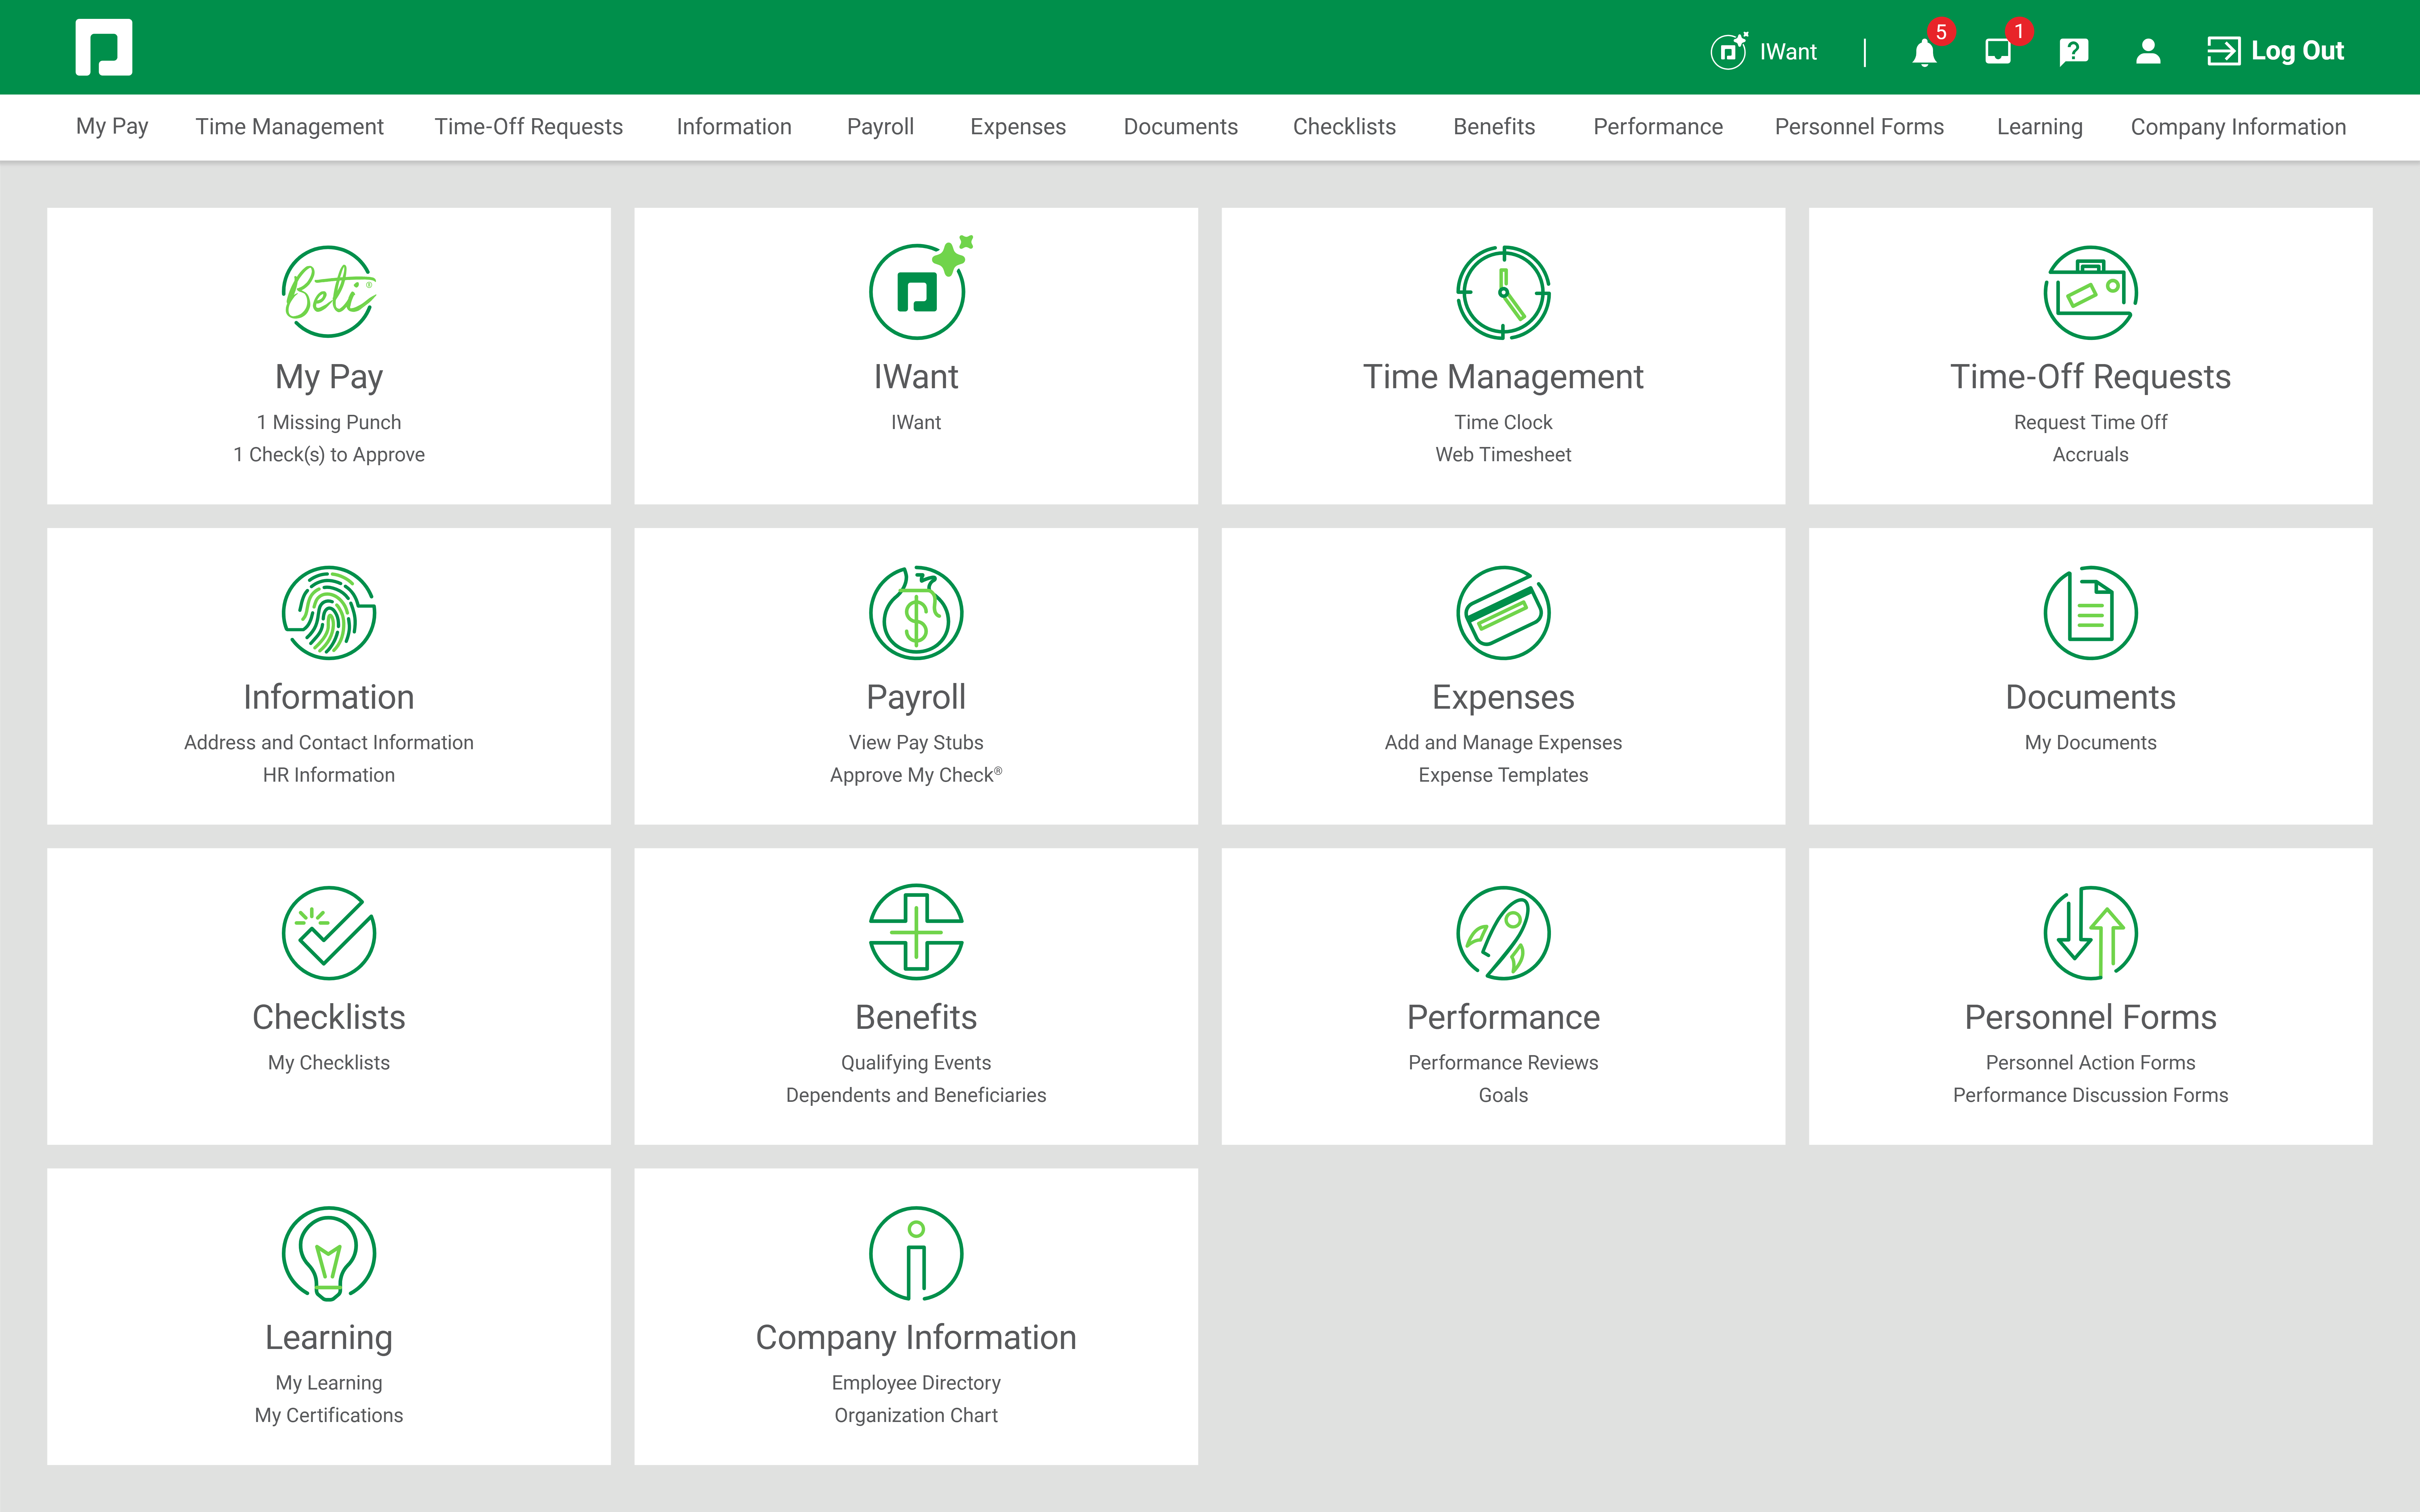The width and height of the screenshot is (2420, 1512).
Task: Click the Employee Directory link
Action: [x=915, y=1382]
